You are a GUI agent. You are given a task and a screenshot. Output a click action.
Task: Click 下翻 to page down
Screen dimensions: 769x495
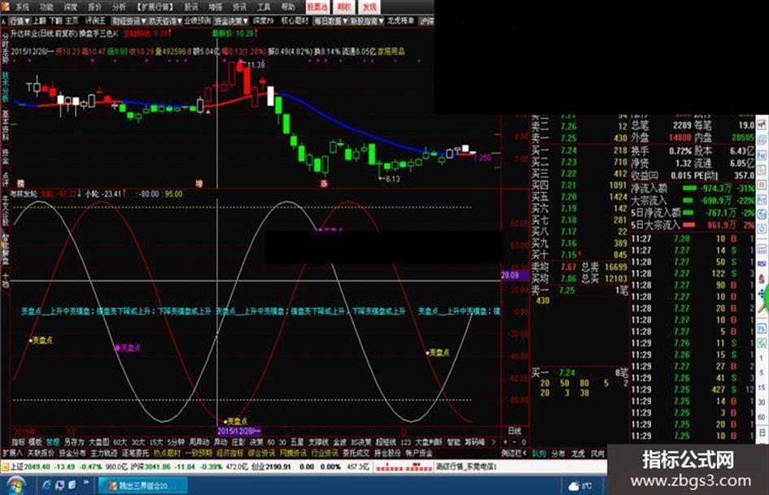click(55, 21)
